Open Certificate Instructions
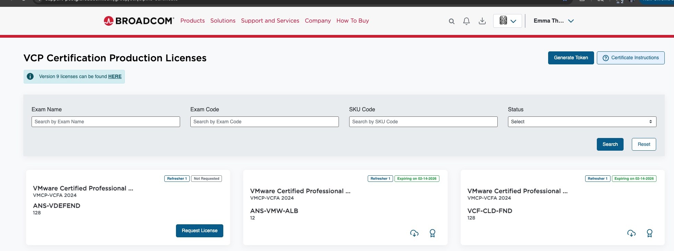This screenshot has height=251, width=674. [x=631, y=58]
